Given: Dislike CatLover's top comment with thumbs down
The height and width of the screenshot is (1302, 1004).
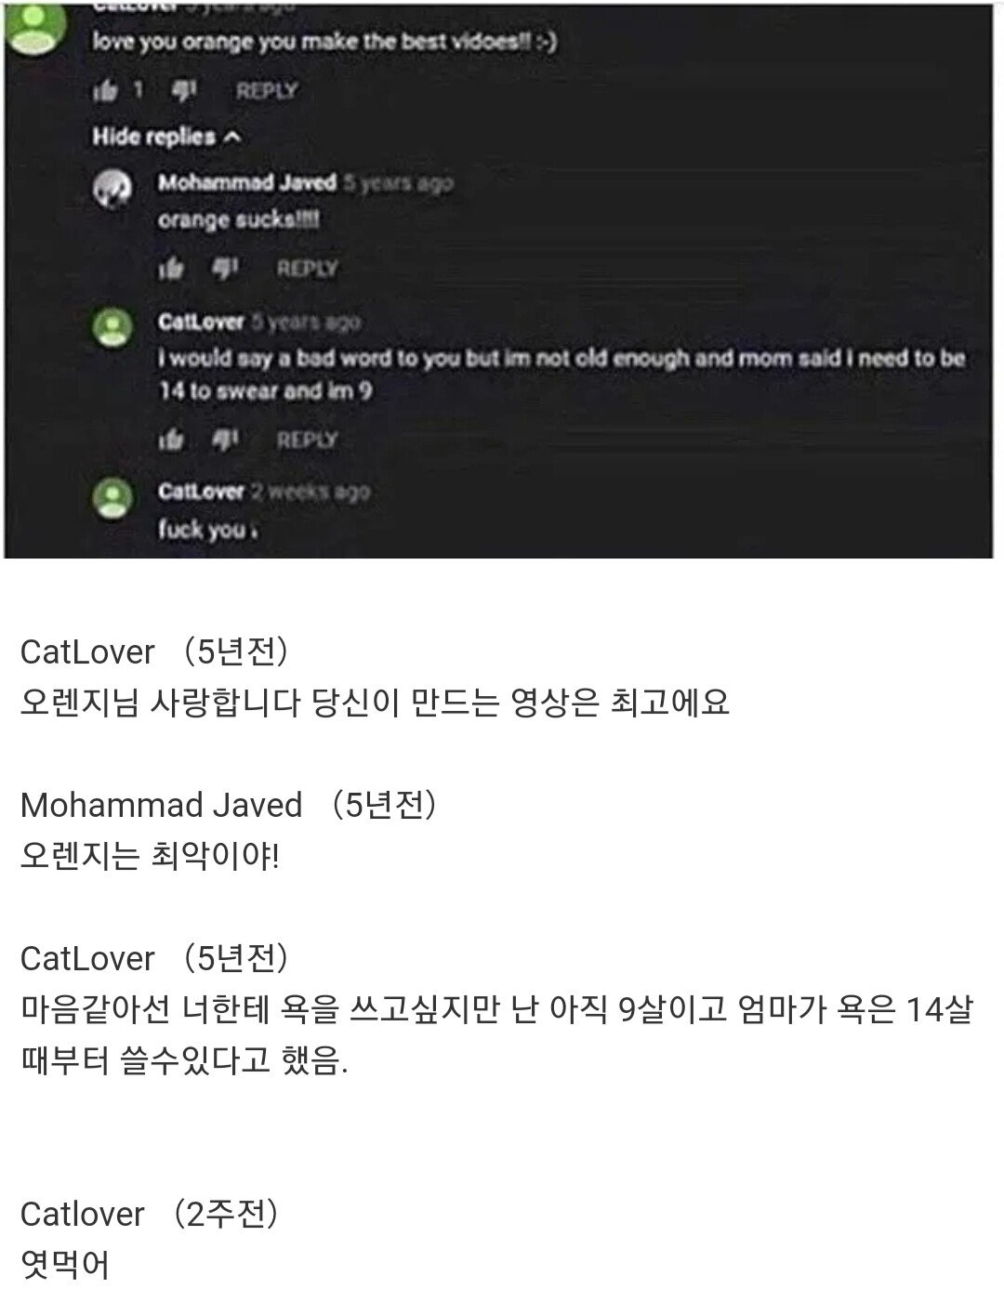Looking at the screenshot, I should click(x=185, y=90).
